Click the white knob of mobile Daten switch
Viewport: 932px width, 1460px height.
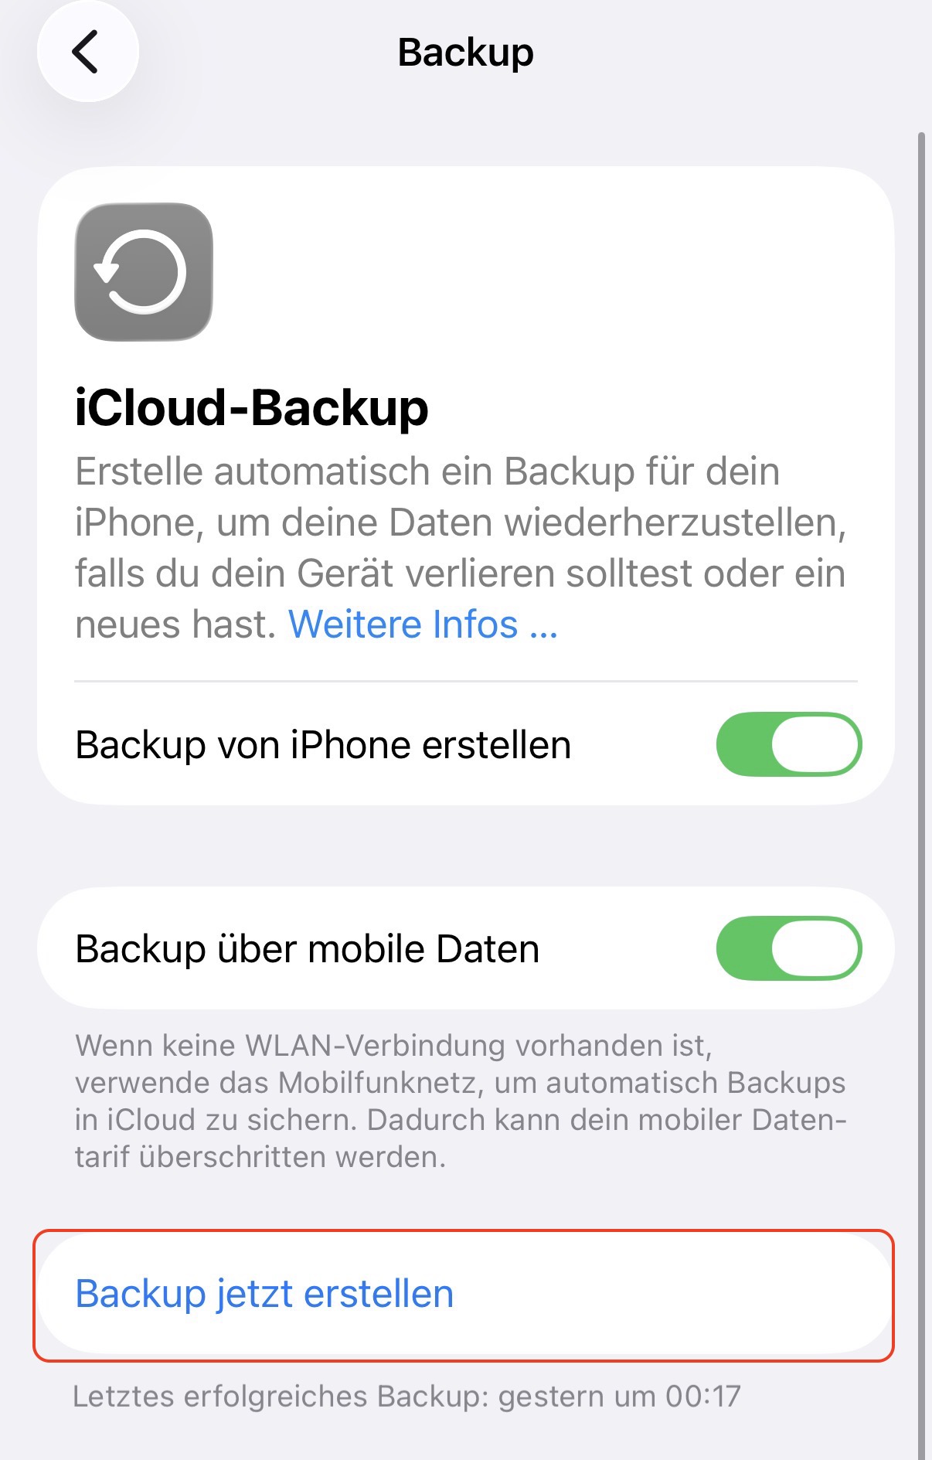coord(815,948)
